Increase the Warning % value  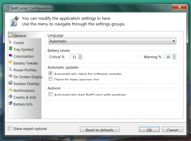click(x=174, y=56)
